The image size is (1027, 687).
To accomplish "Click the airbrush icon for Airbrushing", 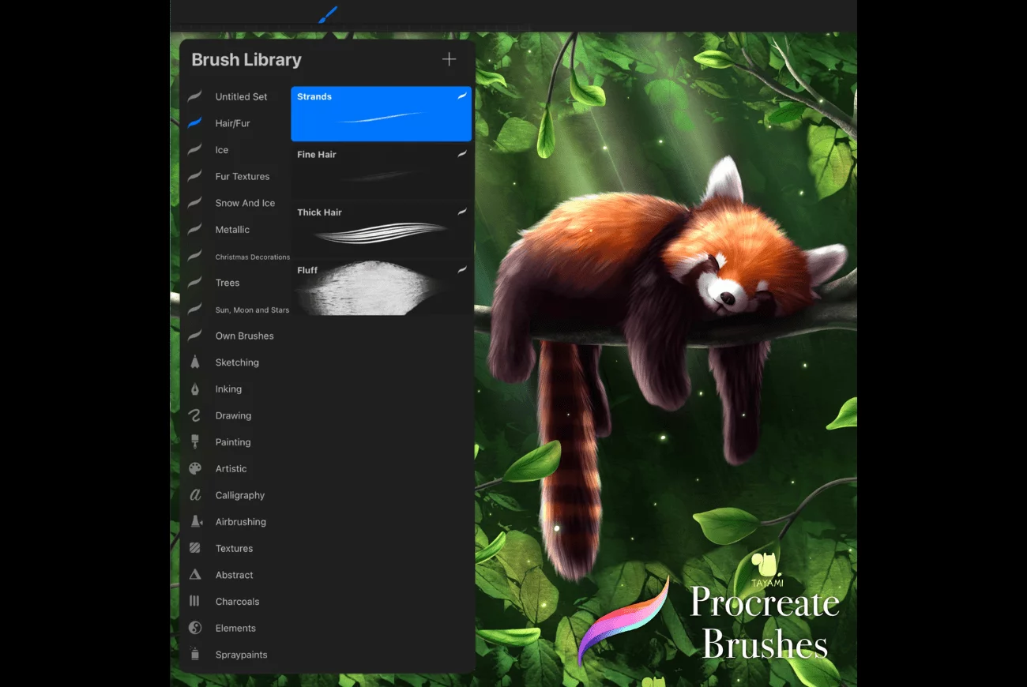I will click(x=195, y=522).
